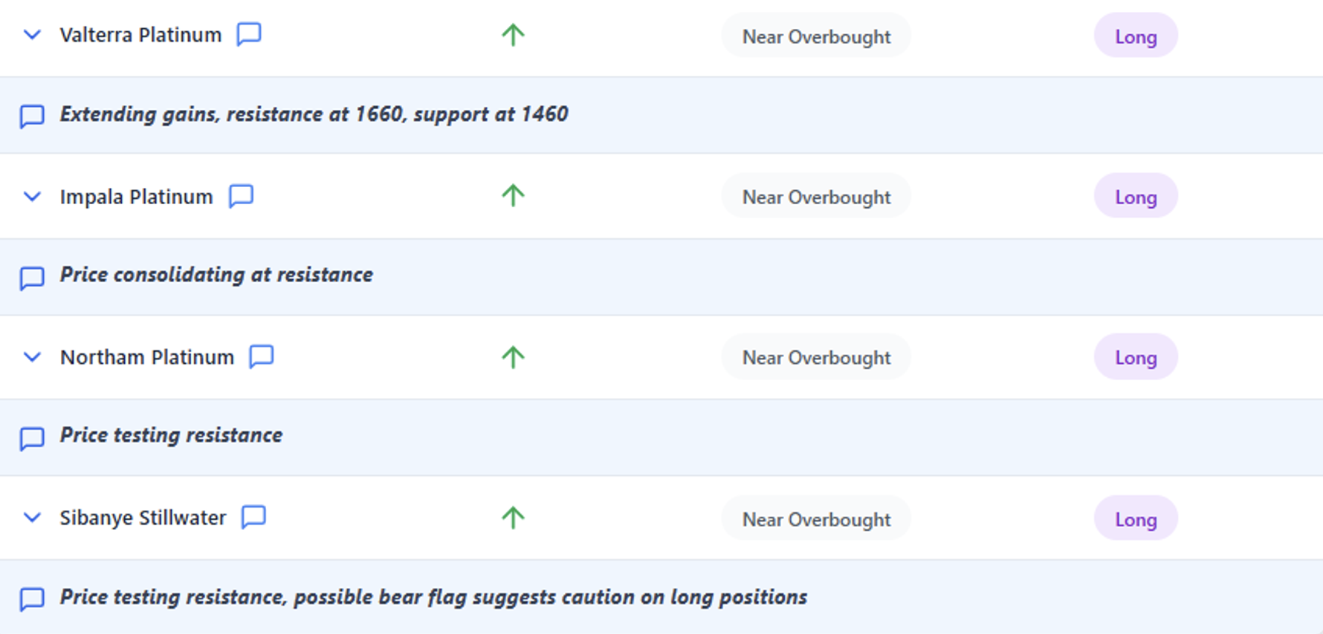Click the 'Price testing resistance' note text
The image size is (1323, 634).
coord(171,435)
